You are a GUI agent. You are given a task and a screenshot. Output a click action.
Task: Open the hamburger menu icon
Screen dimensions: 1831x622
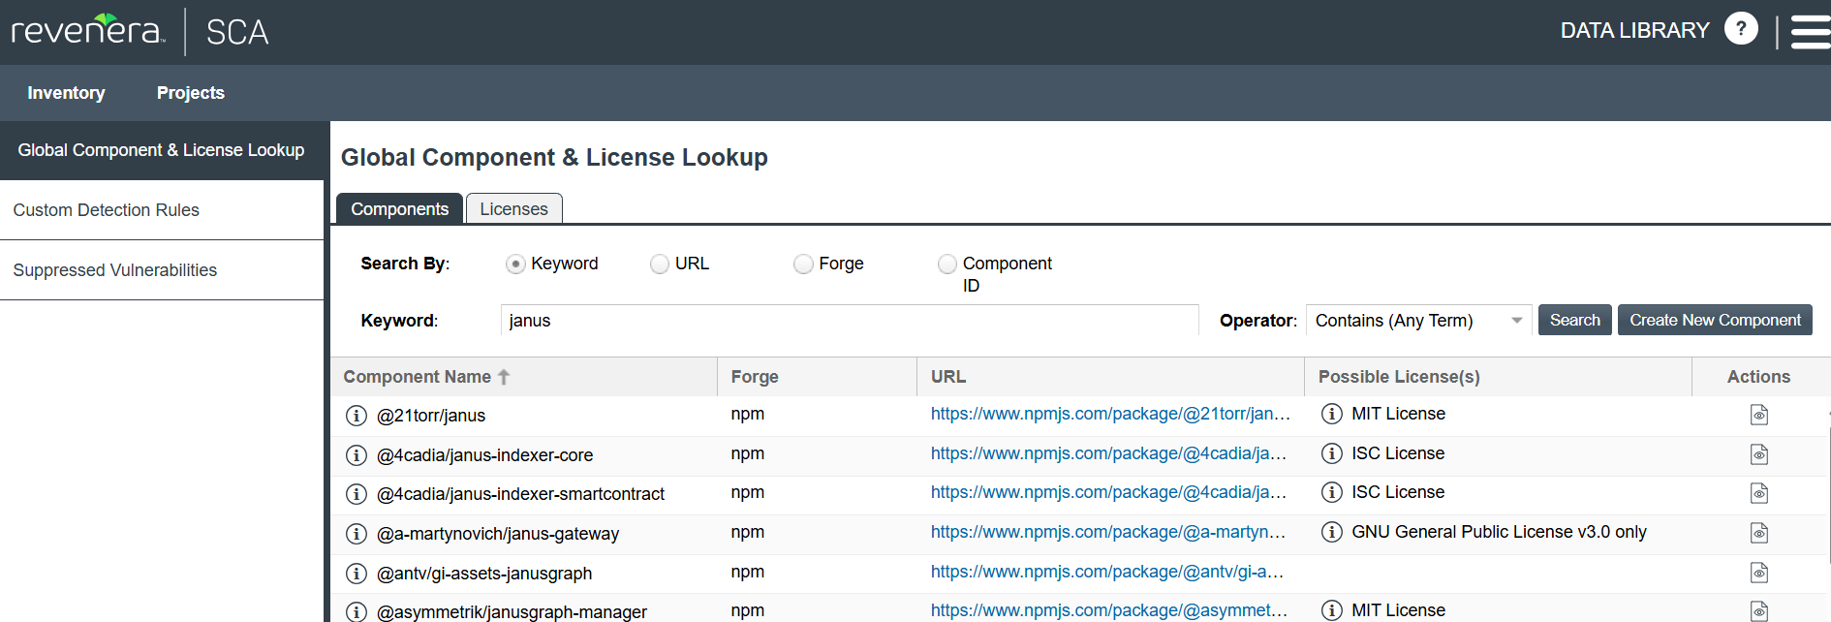1809,31
